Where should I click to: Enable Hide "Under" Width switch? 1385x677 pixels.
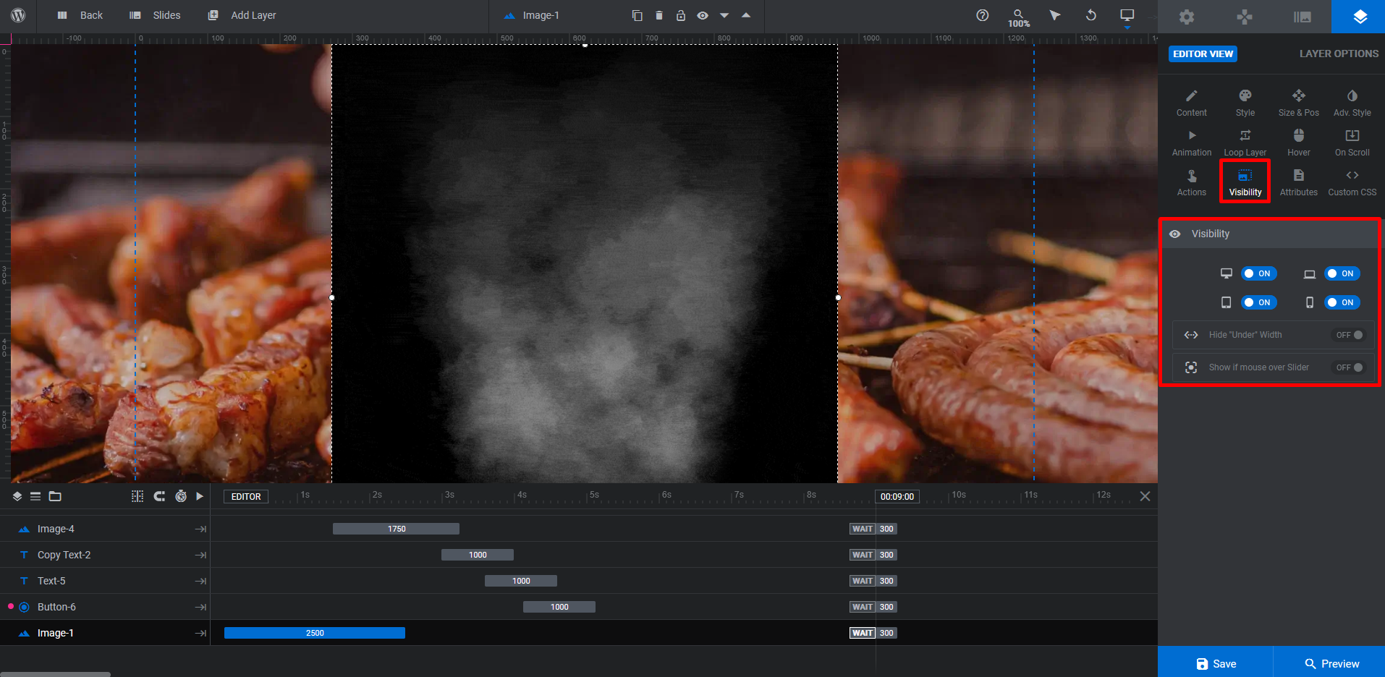[1350, 335]
